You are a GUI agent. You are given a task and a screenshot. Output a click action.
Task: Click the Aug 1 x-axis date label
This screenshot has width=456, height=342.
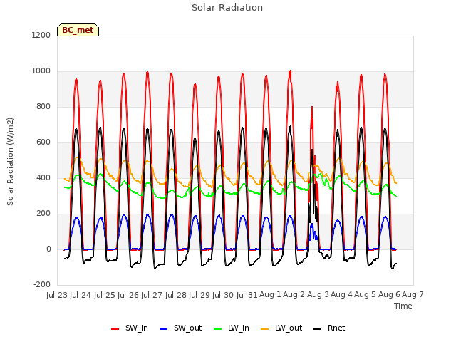pos(270,295)
